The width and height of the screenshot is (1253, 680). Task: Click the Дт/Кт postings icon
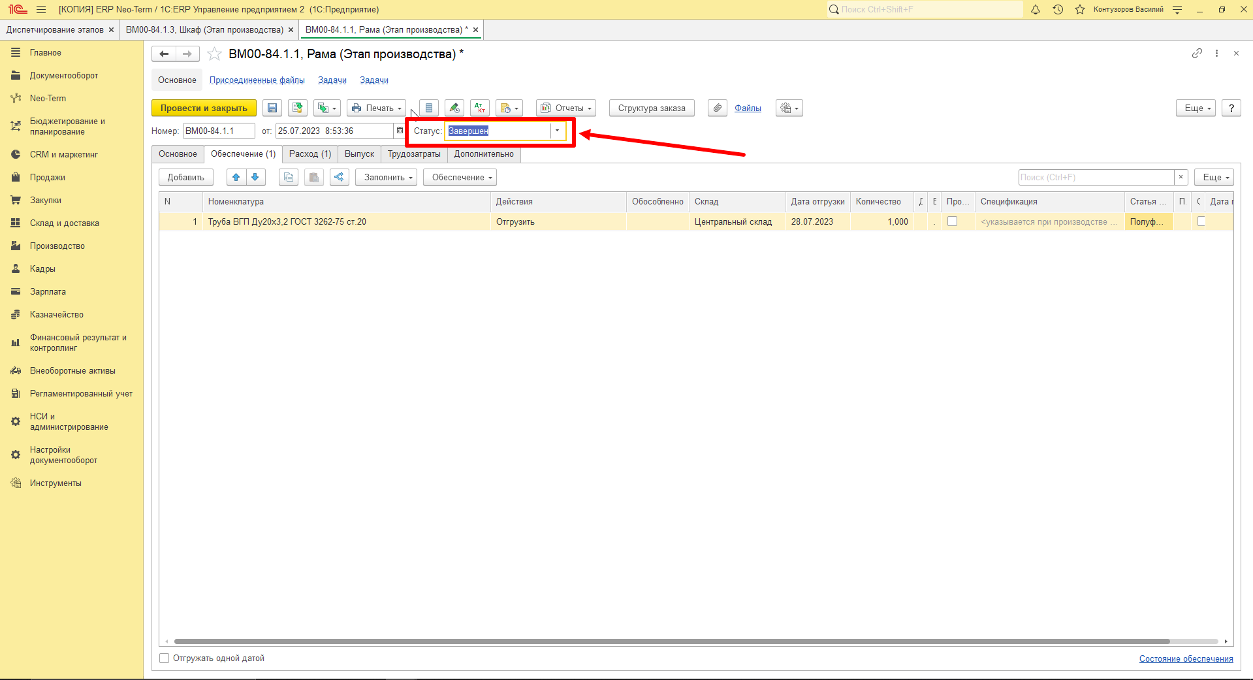tap(480, 108)
